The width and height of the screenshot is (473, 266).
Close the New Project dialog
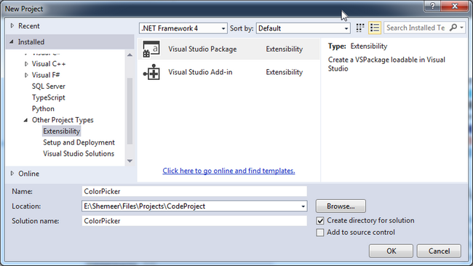(x=455, y=6)
